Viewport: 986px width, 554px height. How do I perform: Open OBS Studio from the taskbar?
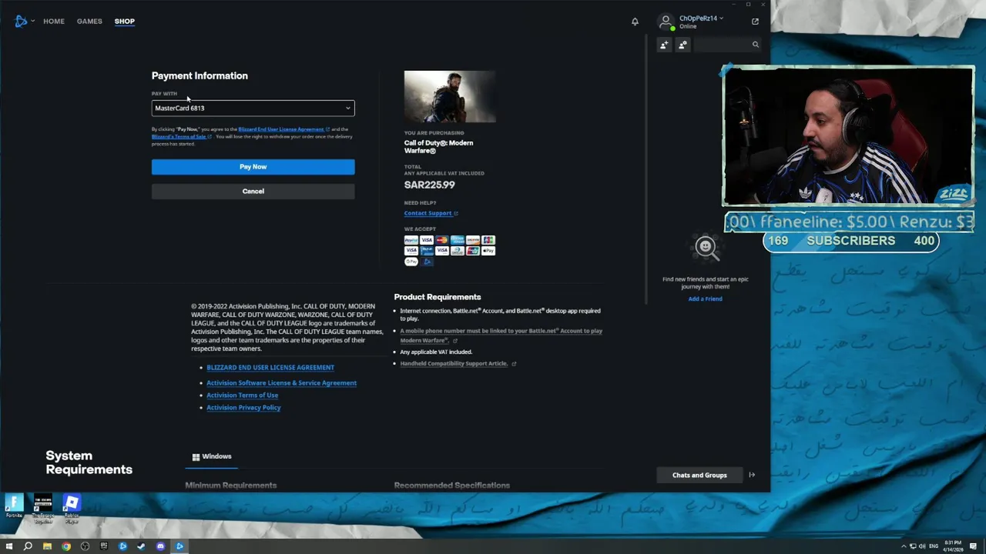pos(85,546)
